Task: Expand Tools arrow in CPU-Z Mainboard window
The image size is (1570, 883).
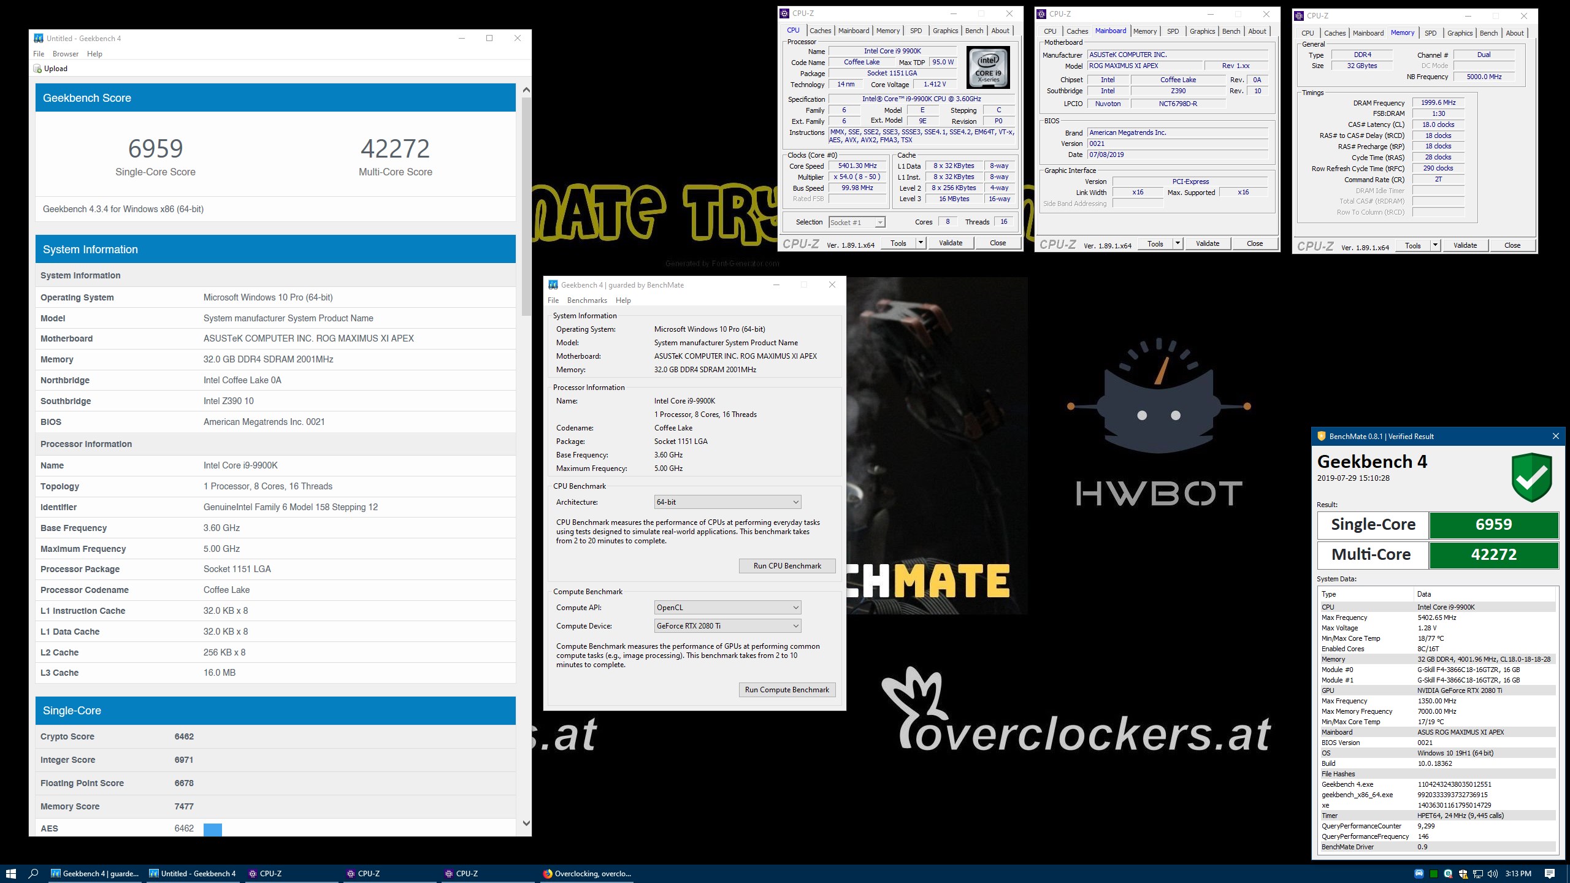Action: 1177,244
